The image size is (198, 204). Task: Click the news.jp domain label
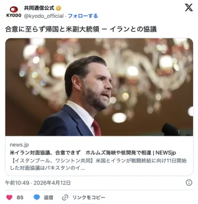[19, 145]
